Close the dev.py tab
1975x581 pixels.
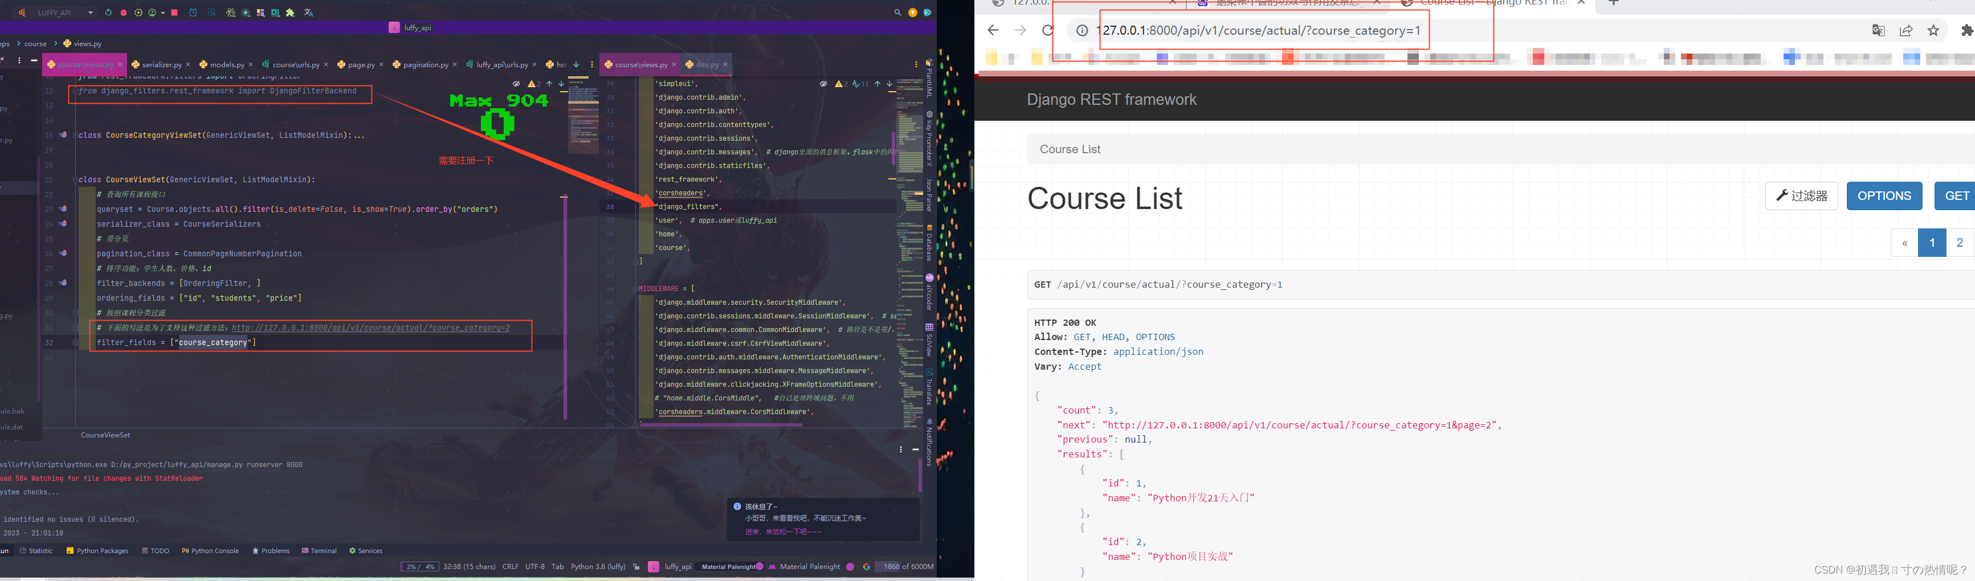click(725, 64)
